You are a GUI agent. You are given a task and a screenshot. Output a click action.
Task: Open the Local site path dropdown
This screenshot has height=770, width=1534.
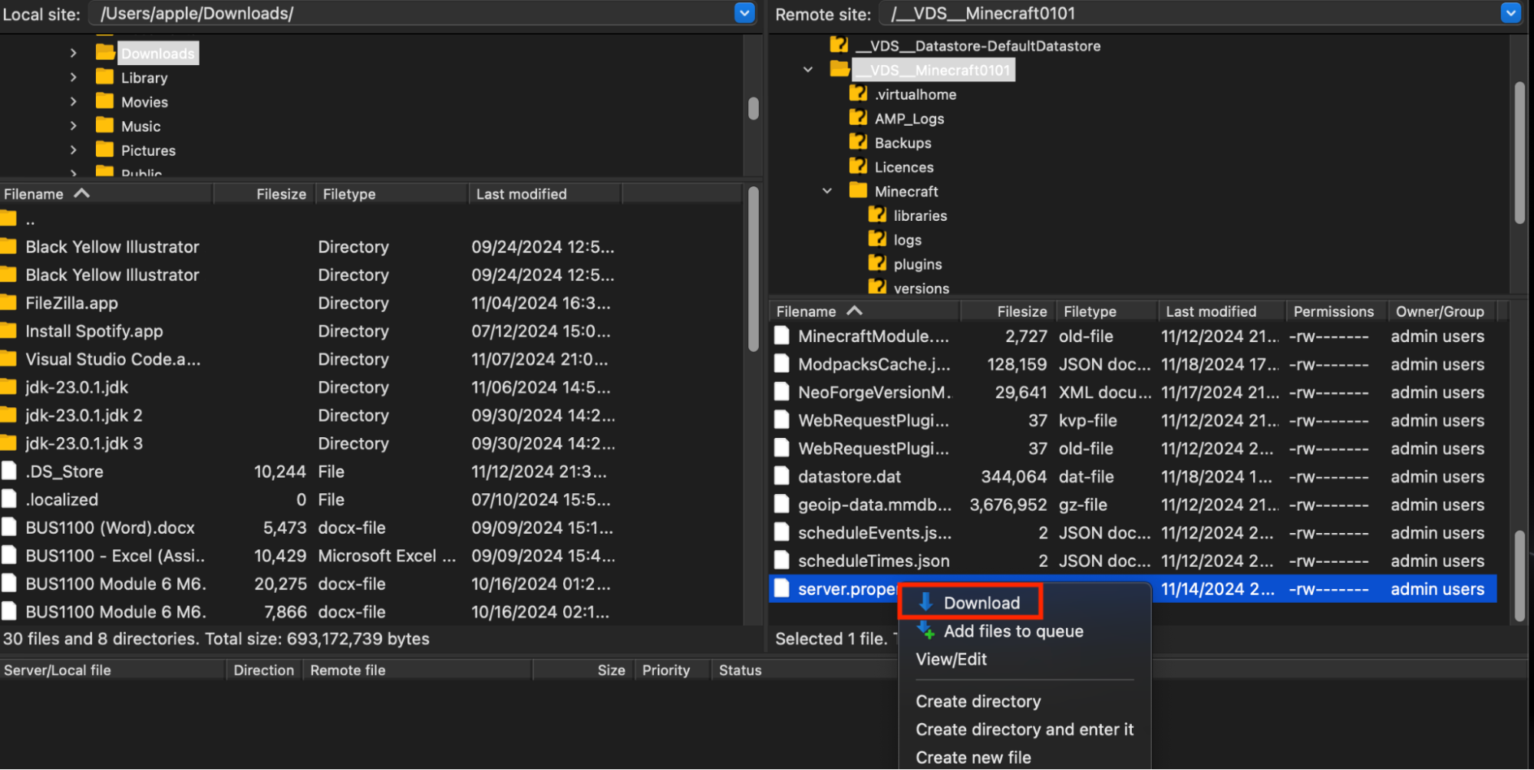tap(743, 13)
